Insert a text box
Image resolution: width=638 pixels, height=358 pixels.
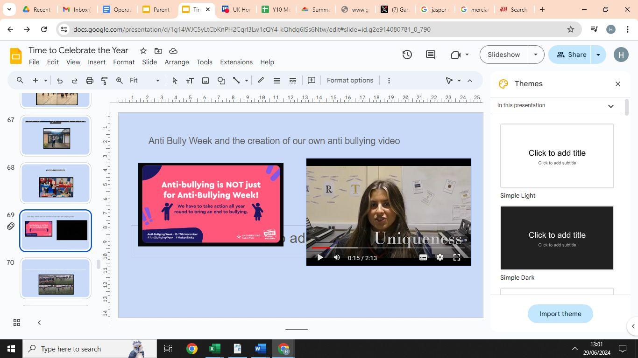point(190,81)
